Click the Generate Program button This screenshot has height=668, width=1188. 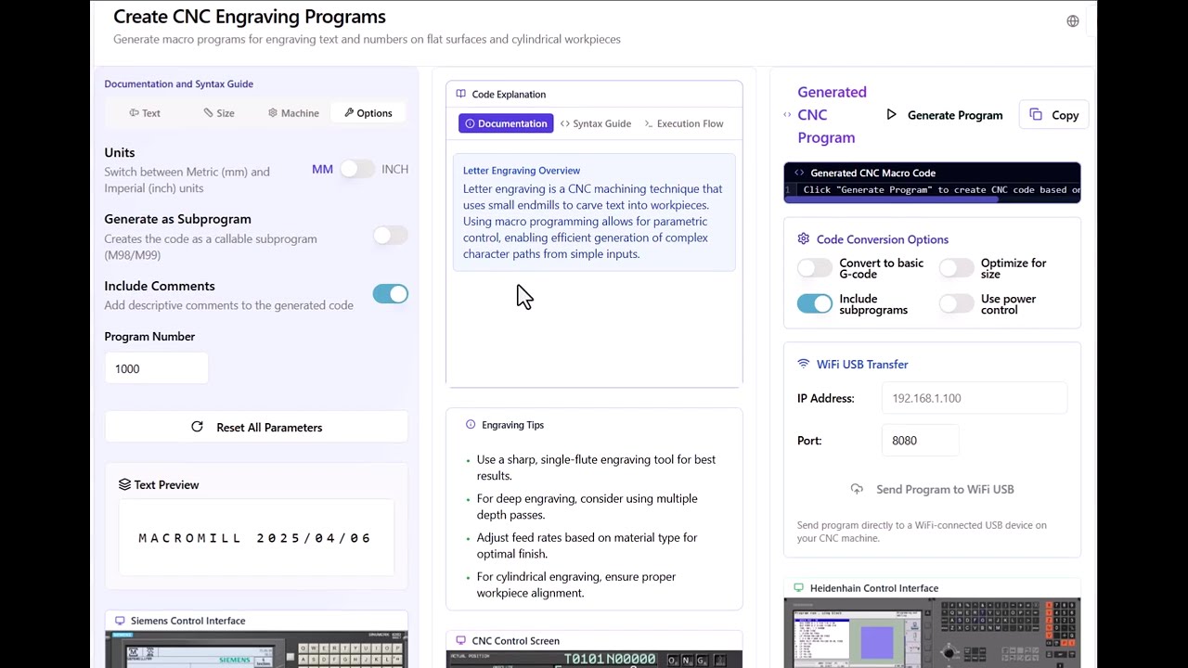[x=944, y=115]
